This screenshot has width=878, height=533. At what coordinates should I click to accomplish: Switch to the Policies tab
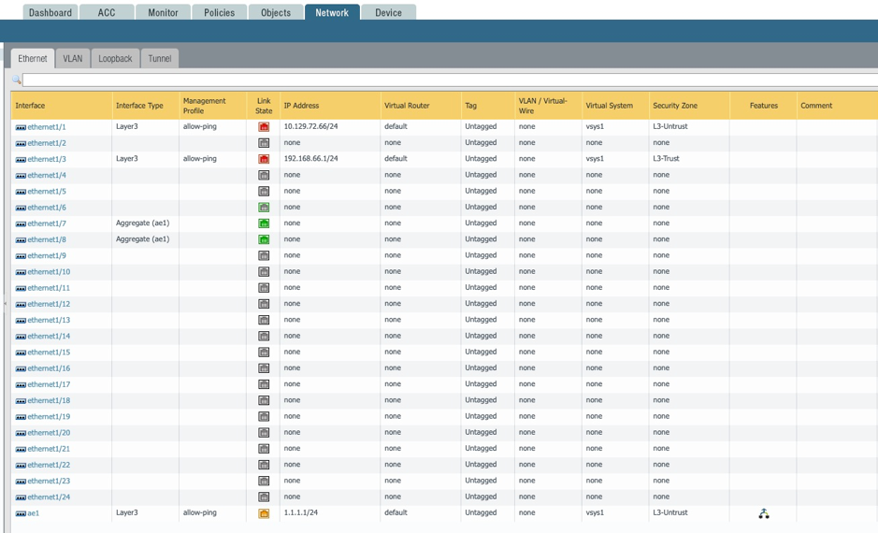tap(220, 12)
